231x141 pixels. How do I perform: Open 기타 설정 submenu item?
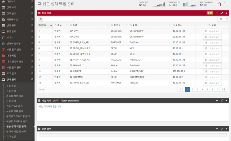point(11,136)
